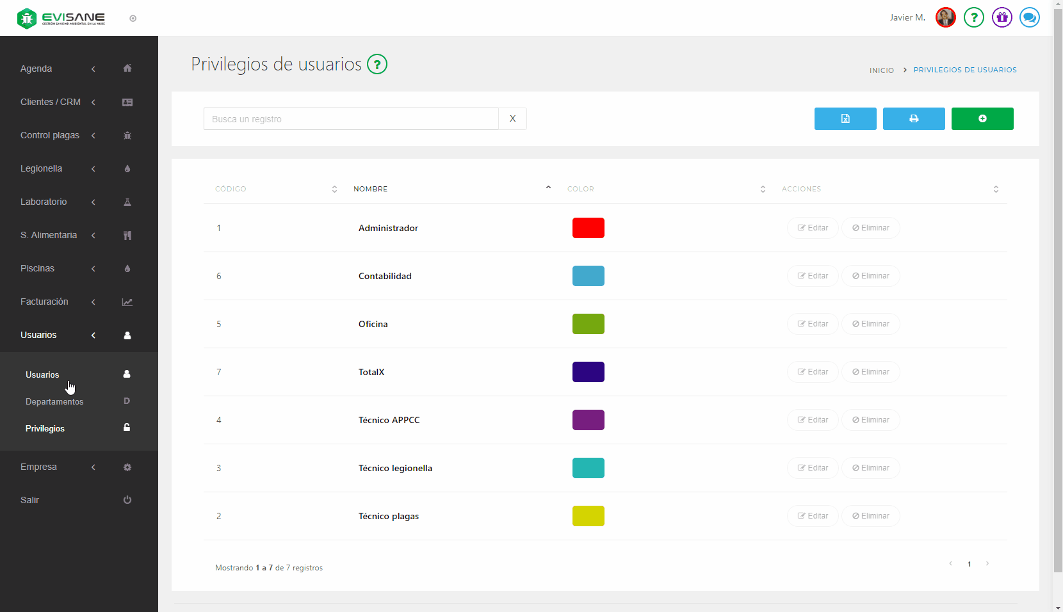Viewport: 1063px width, 612px height.
Task: Click the print button
Action: [x=914, y=119]
